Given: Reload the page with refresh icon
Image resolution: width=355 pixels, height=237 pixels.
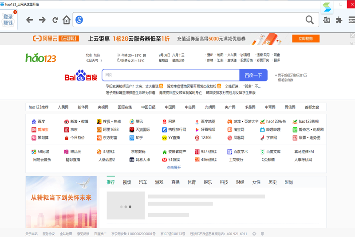Looking at the screenshot, I should pos(55,20).
